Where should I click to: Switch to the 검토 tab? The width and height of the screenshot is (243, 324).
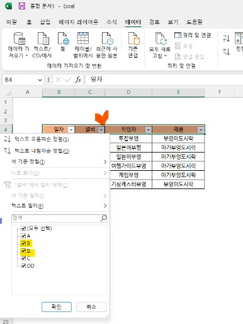154,22
